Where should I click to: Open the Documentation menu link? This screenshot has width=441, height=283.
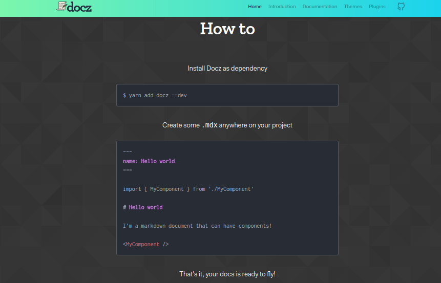point(320,7)
